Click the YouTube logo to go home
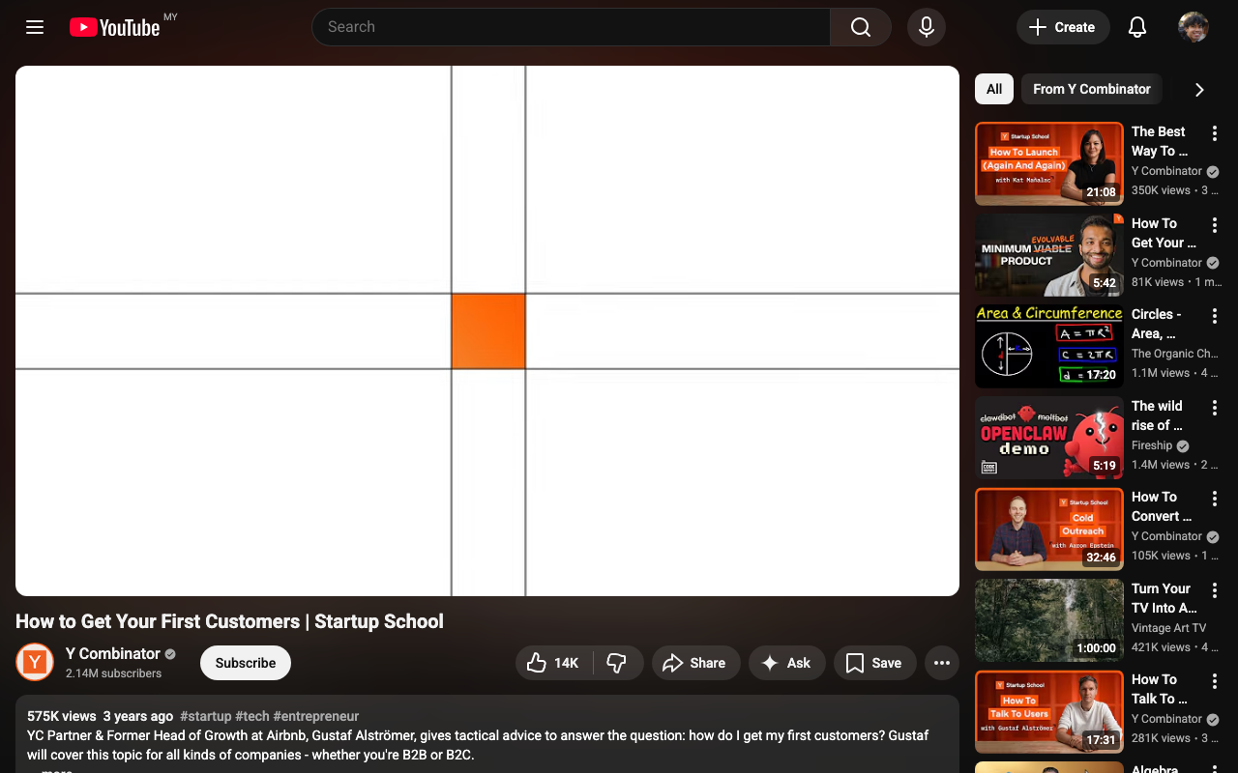 pos(116,26)
